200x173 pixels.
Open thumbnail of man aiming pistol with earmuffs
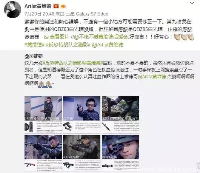click(82, 115)
